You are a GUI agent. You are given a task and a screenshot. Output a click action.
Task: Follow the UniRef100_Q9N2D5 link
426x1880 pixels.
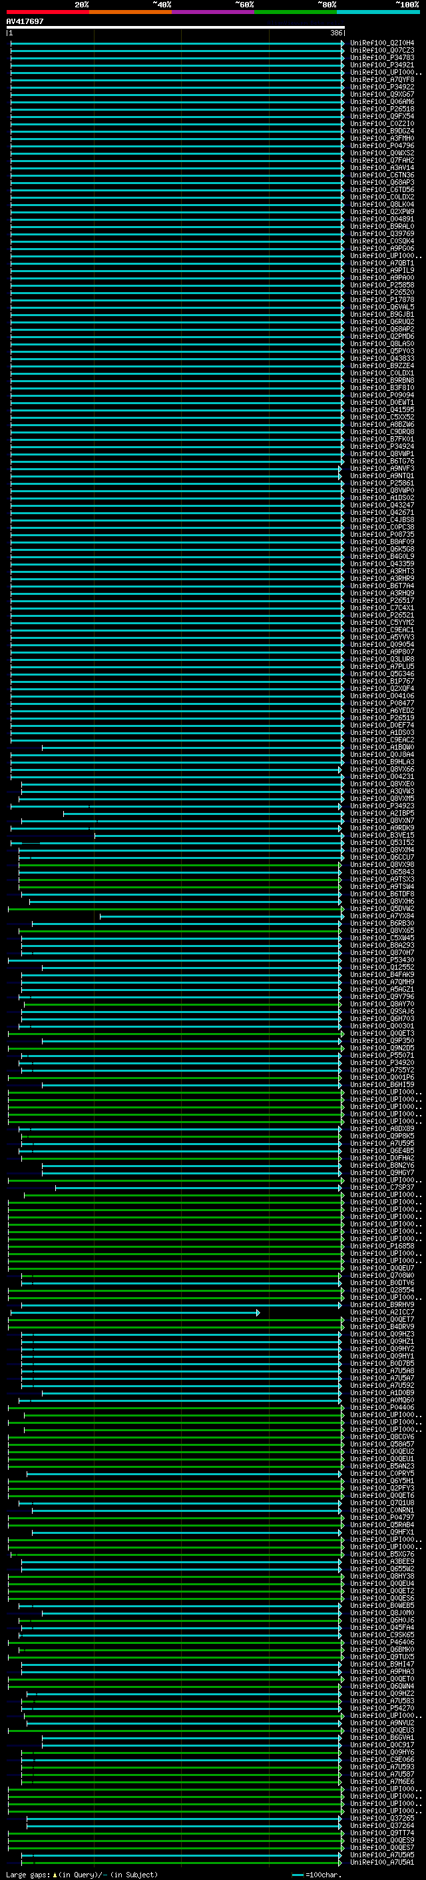click(x=382, y=1049)
